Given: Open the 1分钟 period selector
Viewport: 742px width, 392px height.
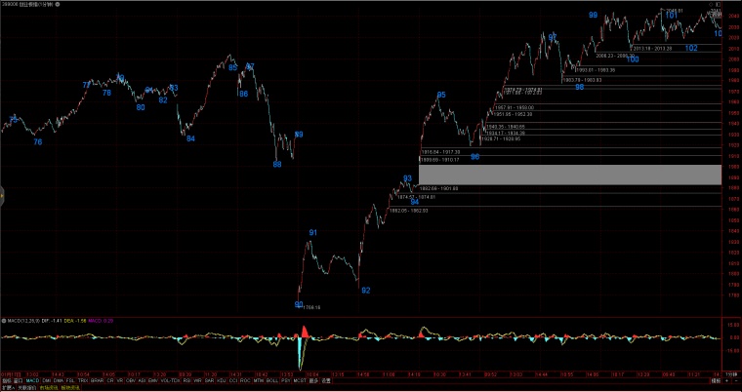Looking at the screenshot, I should (731, 374).
